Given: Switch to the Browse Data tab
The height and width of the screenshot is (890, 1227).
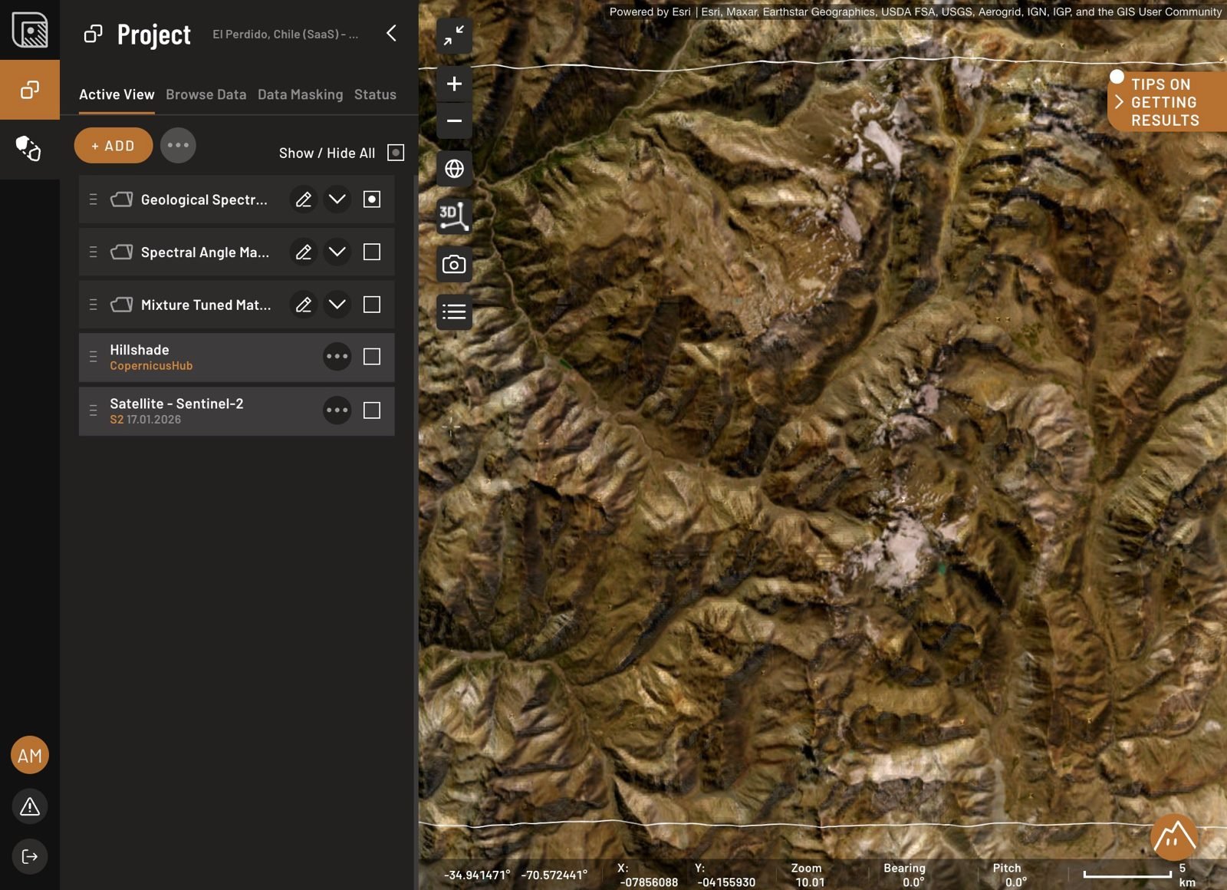Looking at the screenshot, I should click(206, 94).
